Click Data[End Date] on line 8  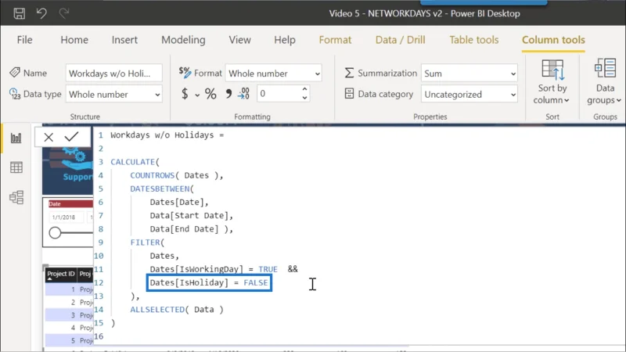pos(184,229)
